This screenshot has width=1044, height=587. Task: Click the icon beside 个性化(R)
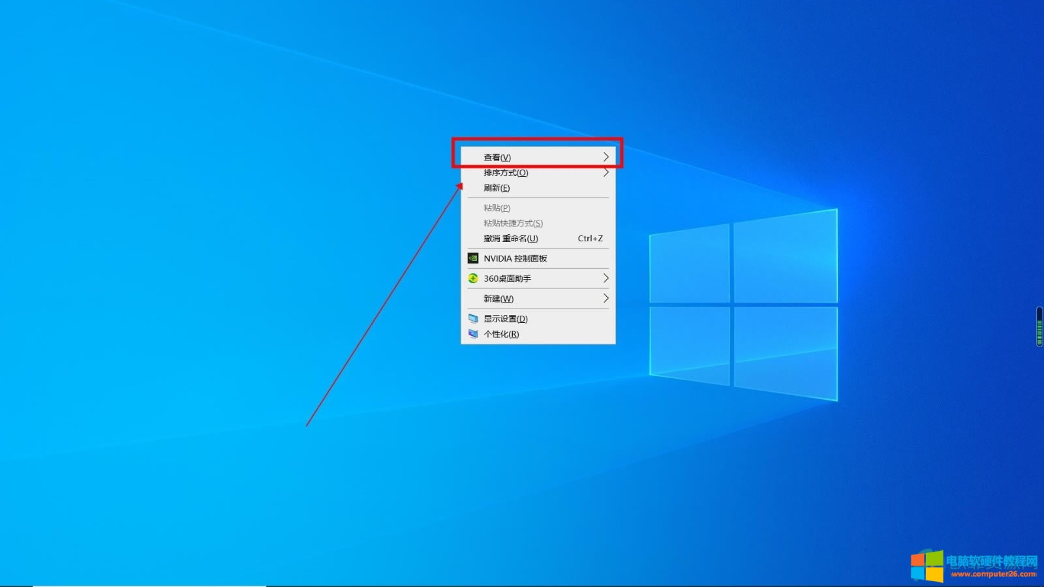(473, 334)
